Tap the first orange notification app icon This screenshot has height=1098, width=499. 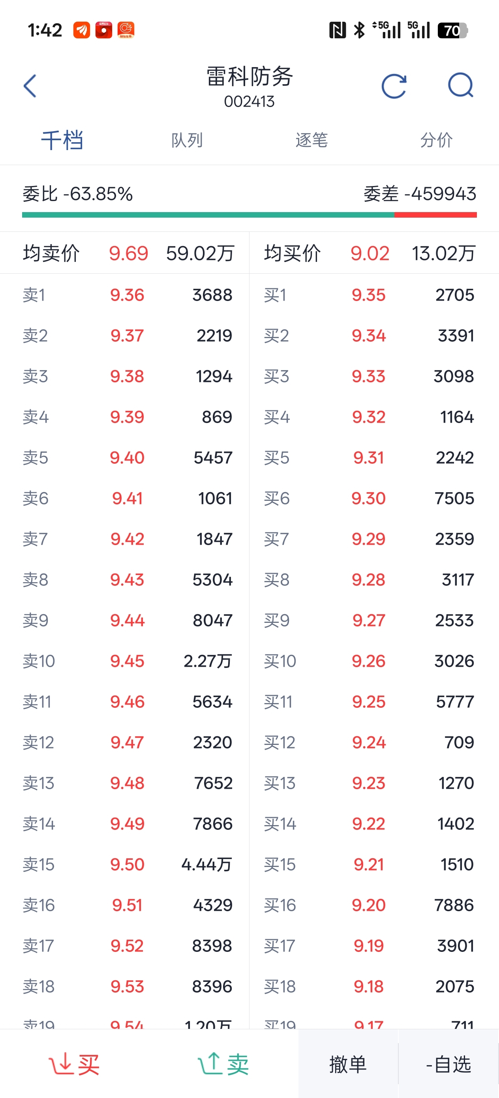coord(81,30)
